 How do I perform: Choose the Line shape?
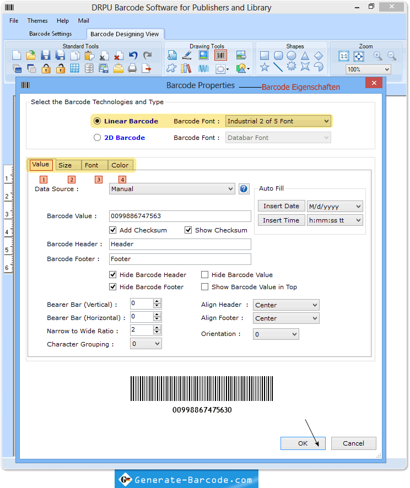[278, 67]
